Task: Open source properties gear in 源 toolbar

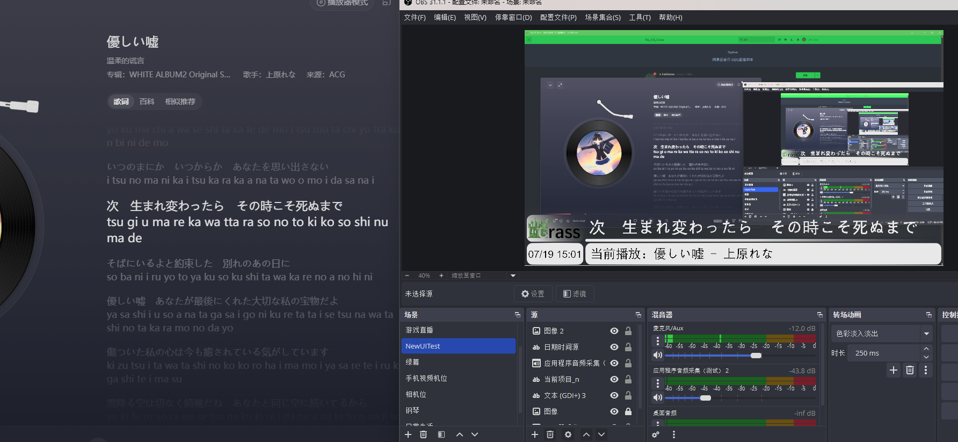Action: click(568, 434)
